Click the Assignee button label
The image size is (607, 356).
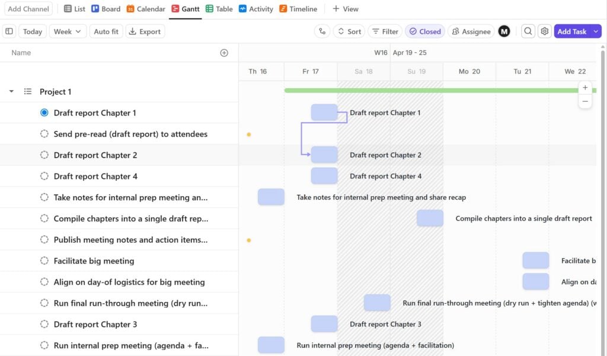point(476,32)
